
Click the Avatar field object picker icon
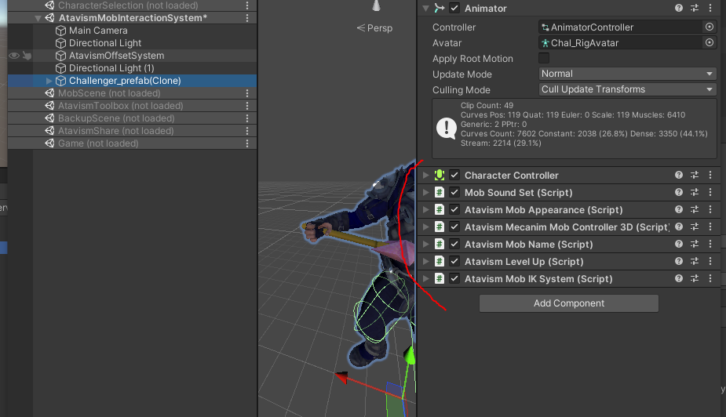click(710, 43)
